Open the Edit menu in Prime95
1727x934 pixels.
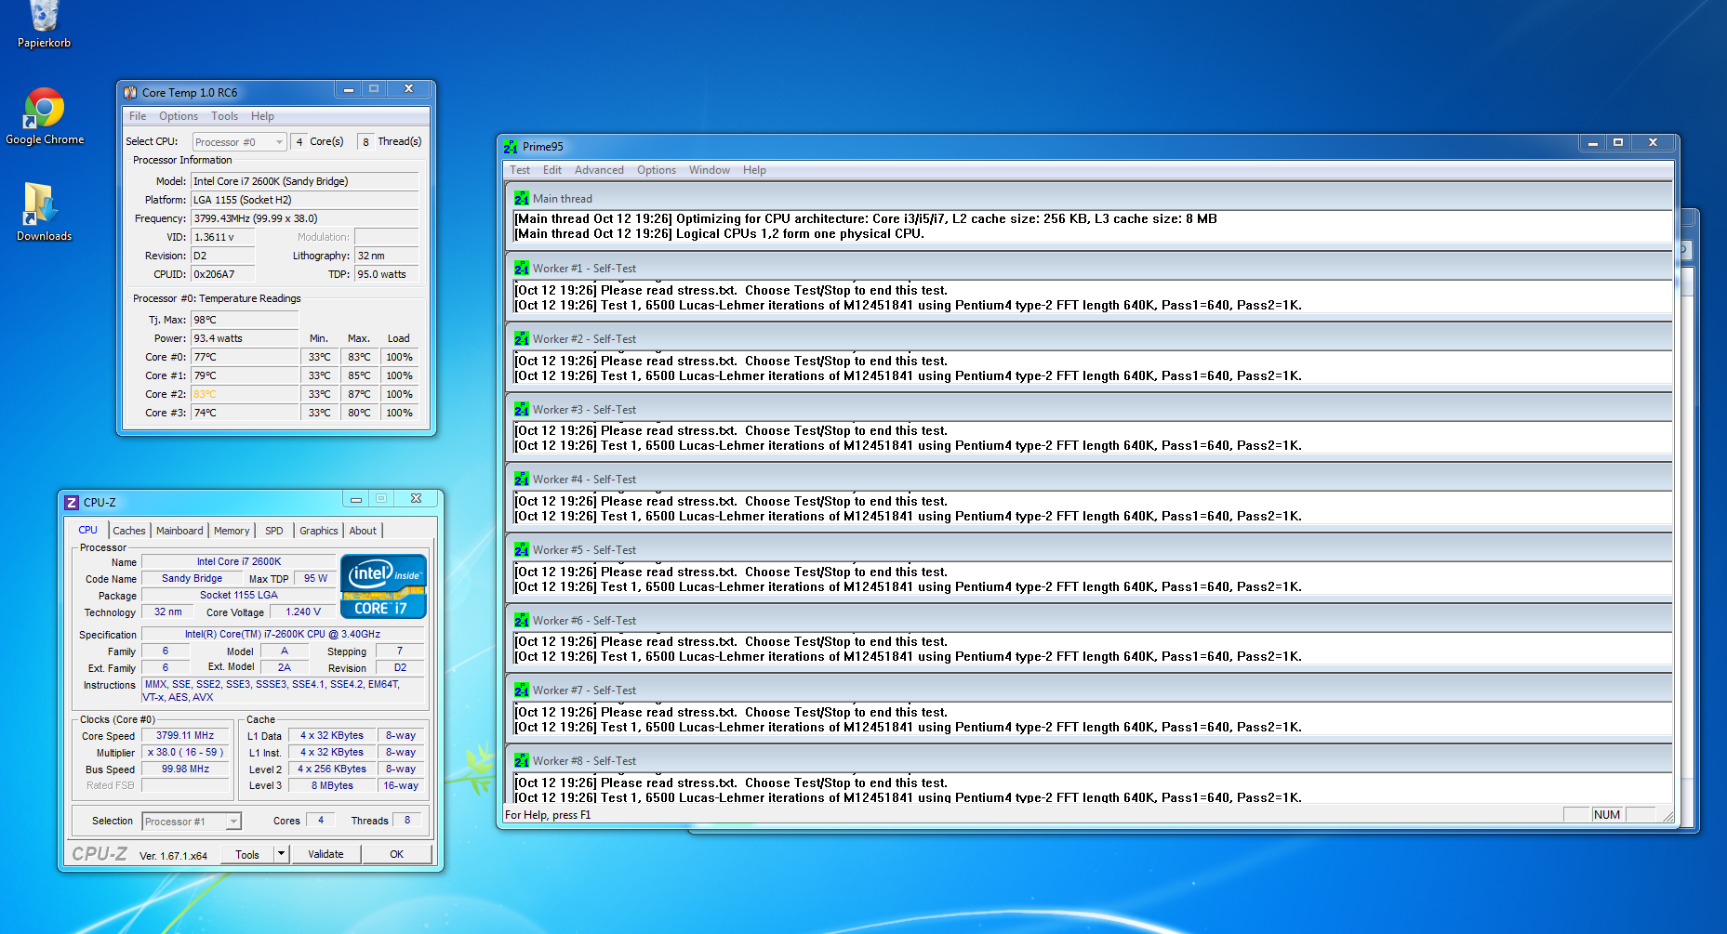[x=552, y=170]
